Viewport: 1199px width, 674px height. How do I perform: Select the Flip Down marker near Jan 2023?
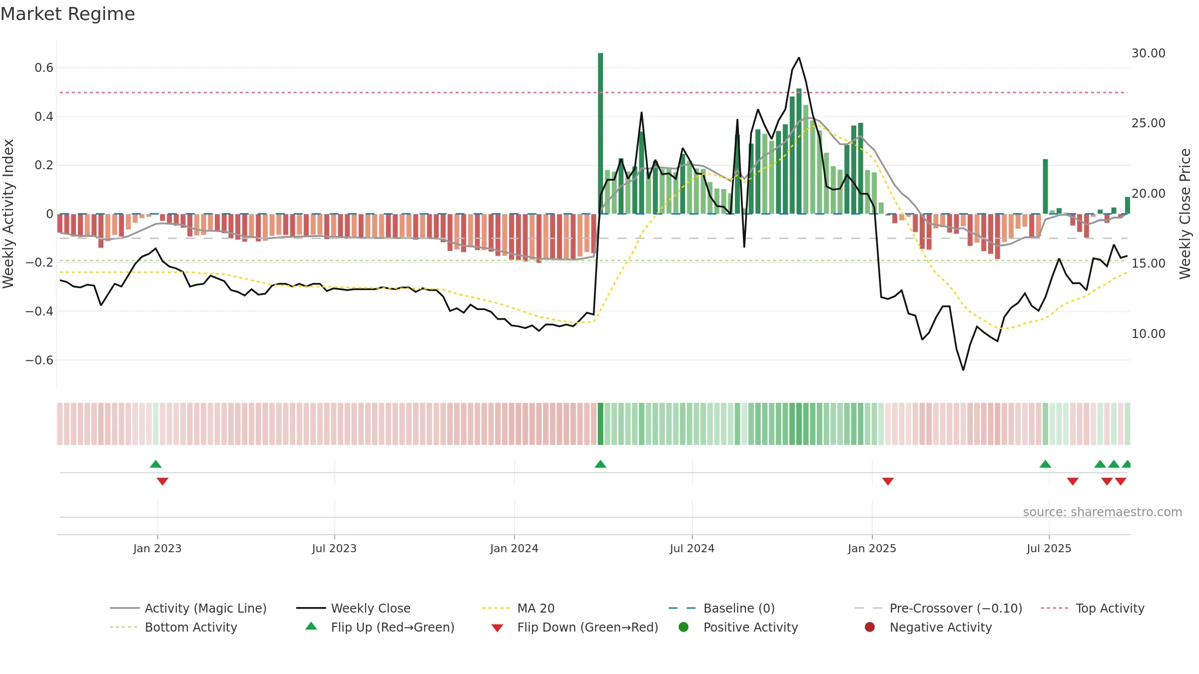pos(162,481)
